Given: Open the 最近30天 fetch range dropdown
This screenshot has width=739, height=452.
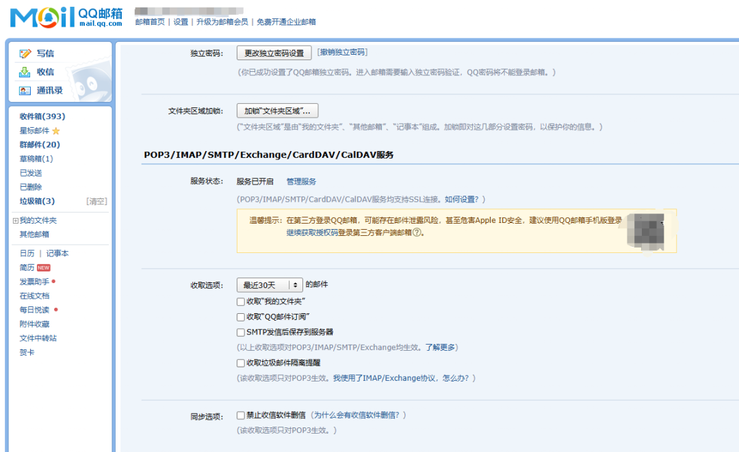Looking at the screenshot, I should [x=270, y=285].
